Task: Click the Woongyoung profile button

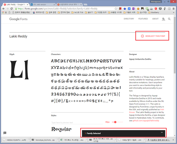Action: [x=156, y=1]
